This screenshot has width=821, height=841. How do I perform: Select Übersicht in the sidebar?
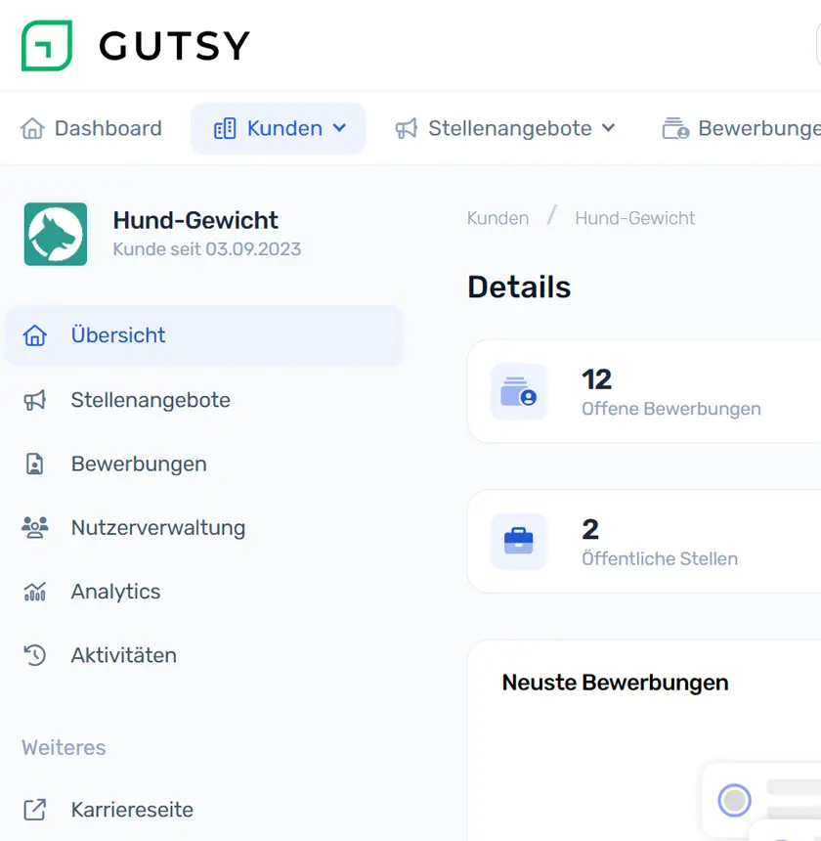tap(118, 335)
